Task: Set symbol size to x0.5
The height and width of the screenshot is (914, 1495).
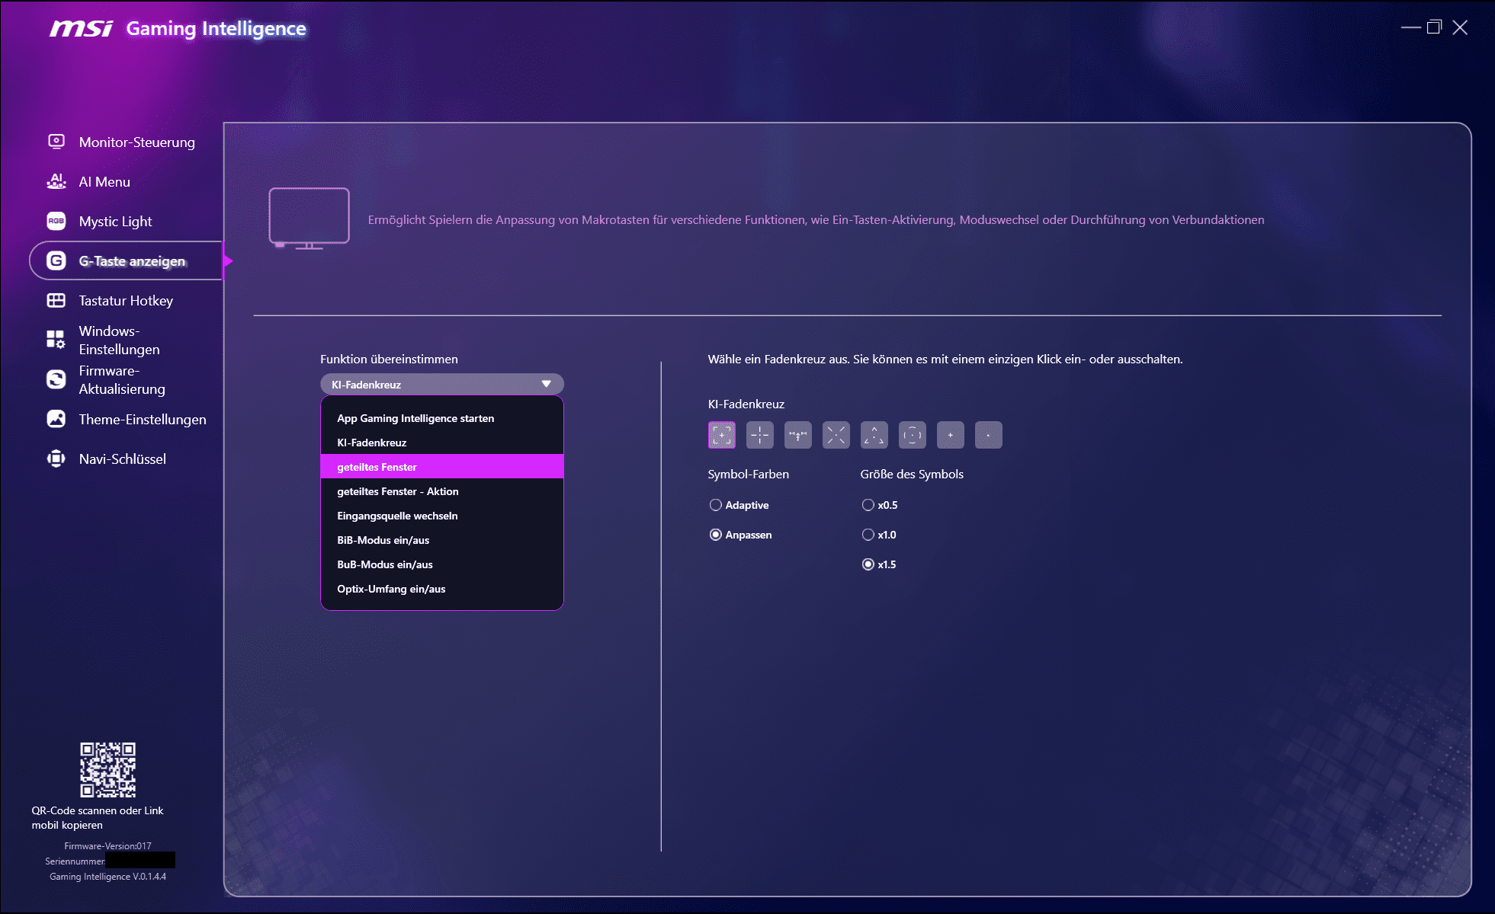Action: (x=868, y=505)
